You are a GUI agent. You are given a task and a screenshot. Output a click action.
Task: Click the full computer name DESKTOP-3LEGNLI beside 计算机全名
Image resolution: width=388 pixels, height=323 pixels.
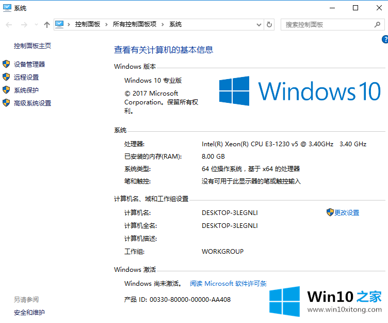coord(230,225)
